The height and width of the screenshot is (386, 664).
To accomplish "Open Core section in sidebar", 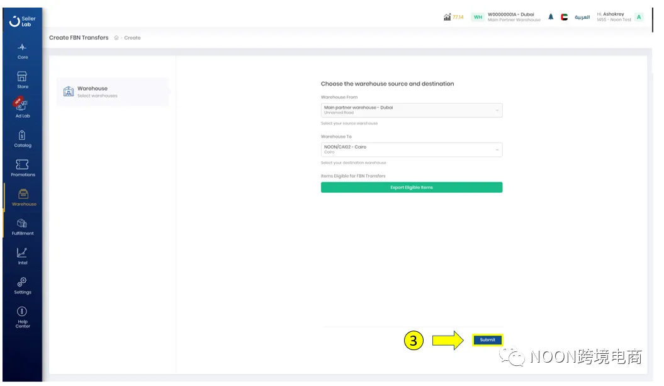I will 23,50.
